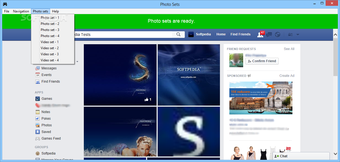Select Video set - 2 entry
This screenshot has height=162, width=340.
[x=53, y=48]
